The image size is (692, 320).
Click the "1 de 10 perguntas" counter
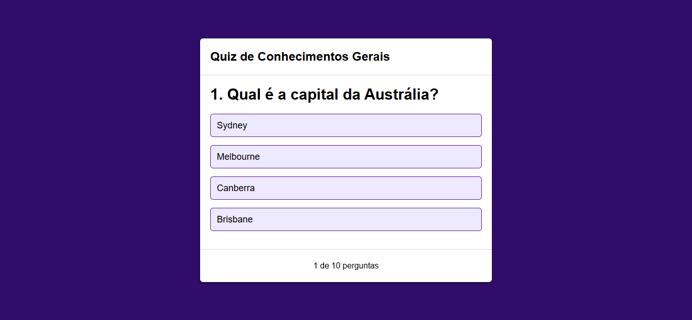tap(346, 266)
